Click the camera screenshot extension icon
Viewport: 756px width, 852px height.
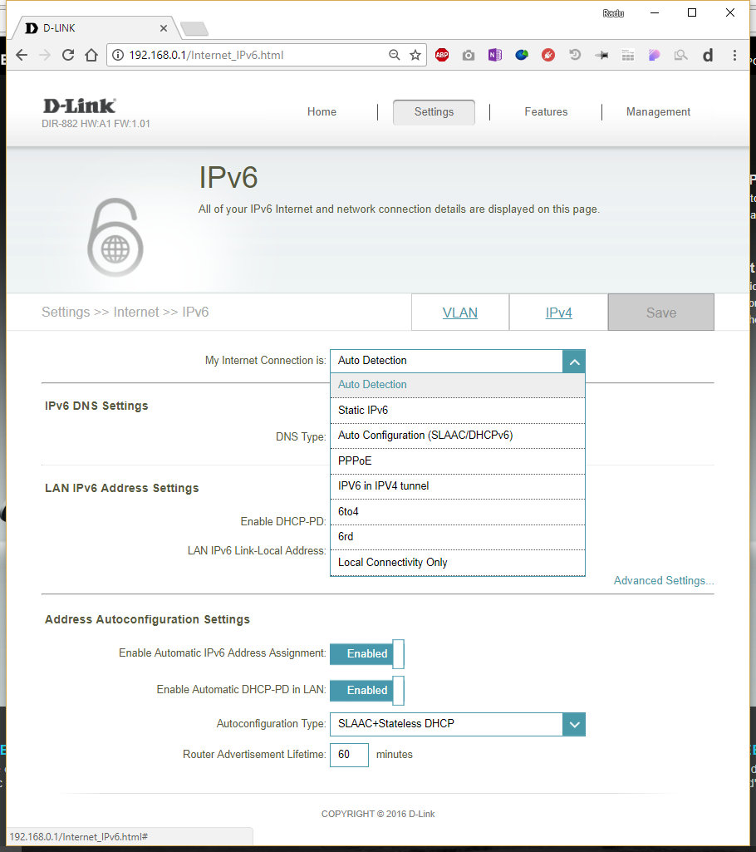pyautogui.click(x=469, y=55)
